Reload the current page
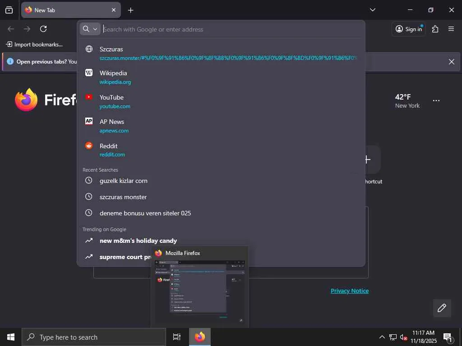462x346 pixels. click(43, 29)
